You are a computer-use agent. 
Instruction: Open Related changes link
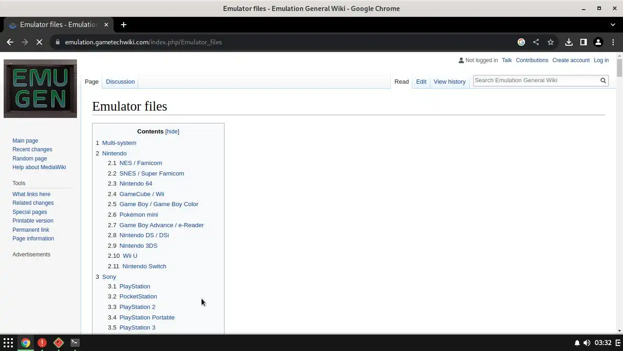[33, 203]
